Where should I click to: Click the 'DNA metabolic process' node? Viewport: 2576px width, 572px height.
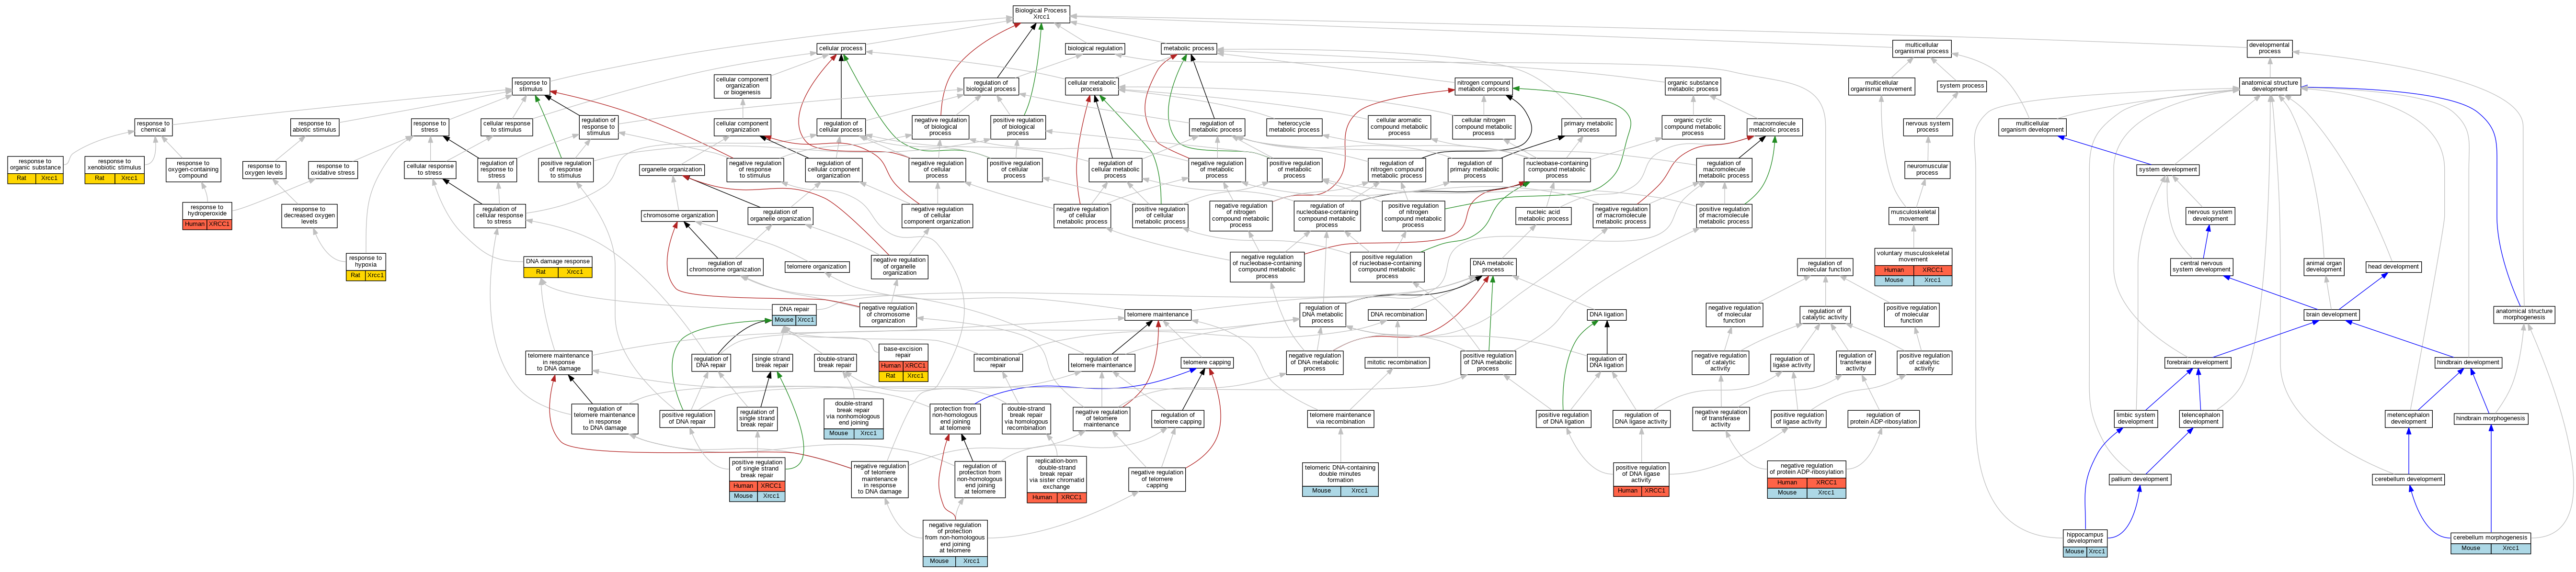coord(1493,266)
